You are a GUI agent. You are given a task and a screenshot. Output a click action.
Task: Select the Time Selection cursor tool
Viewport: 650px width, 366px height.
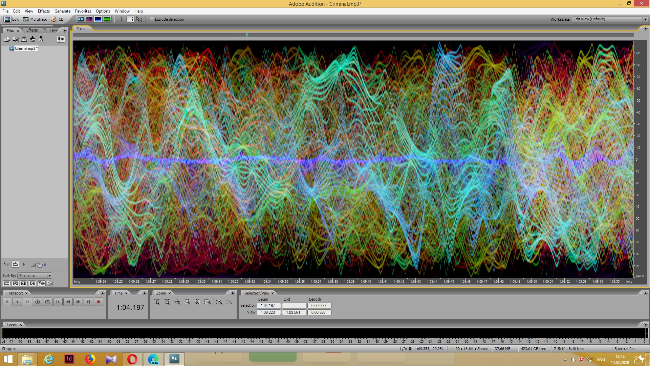click(x=121, y=19)
